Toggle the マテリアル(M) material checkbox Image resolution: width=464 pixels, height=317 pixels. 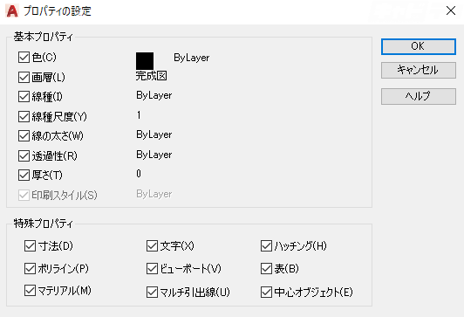[x=30, y=291]
